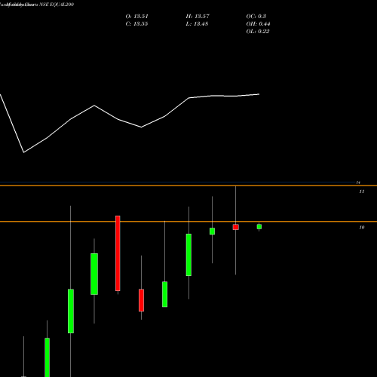Click the '11' price axis label
Viewport: 377px width, 377px height.
pos(362,192)
